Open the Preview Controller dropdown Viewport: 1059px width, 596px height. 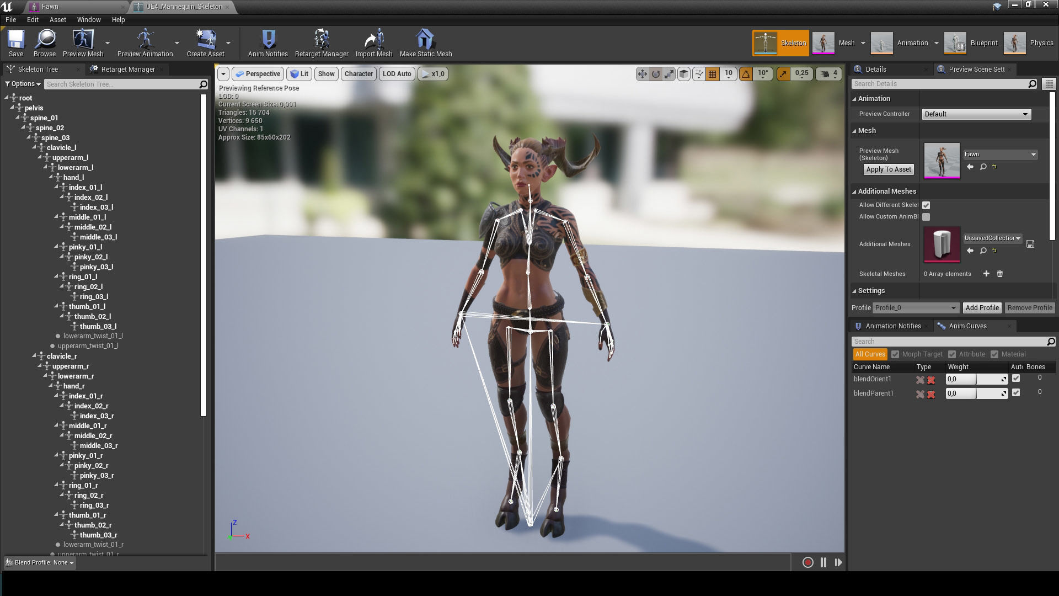(x=976, y=114)
